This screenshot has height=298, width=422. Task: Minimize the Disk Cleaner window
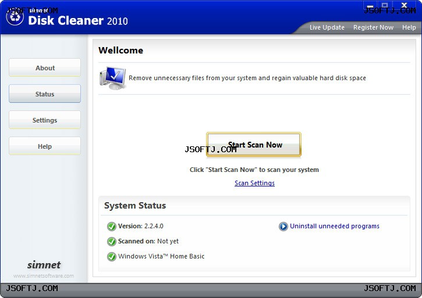tap(370, 6)
